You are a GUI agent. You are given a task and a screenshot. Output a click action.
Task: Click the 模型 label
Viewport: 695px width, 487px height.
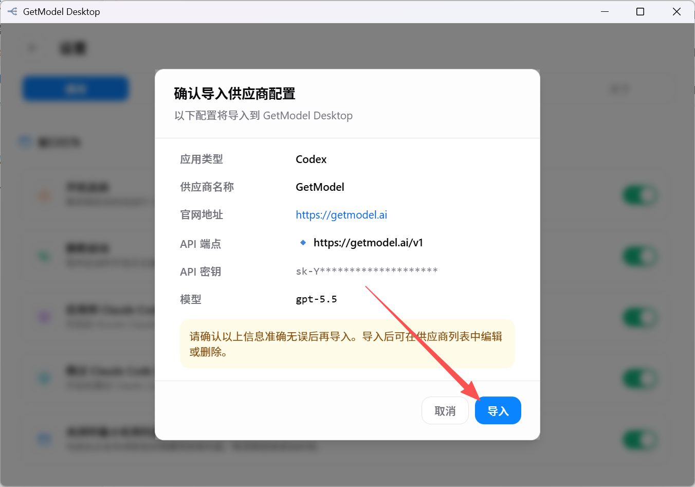[191, 299]
